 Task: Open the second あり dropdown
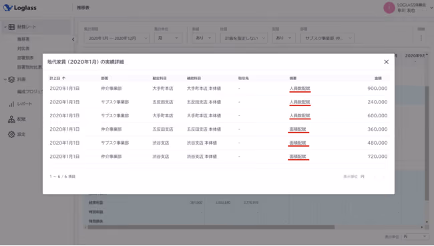(x=284, y=38)
